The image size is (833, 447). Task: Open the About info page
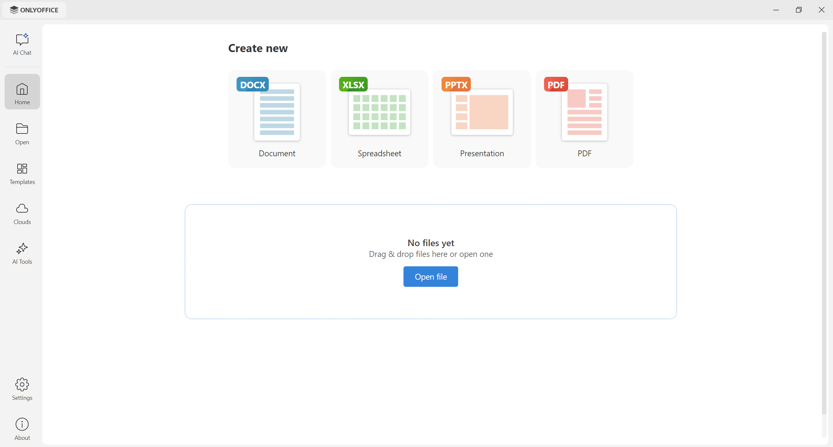22,429
